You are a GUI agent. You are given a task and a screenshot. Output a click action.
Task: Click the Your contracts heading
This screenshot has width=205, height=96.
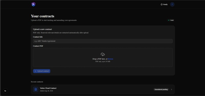[x=42, y=16]
